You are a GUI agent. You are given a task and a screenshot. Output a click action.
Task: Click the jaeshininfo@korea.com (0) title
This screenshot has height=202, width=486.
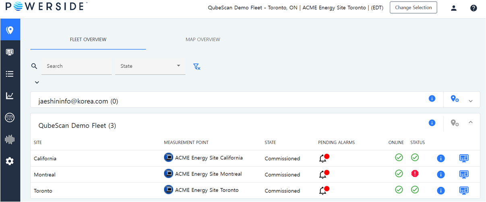[78, 101]
